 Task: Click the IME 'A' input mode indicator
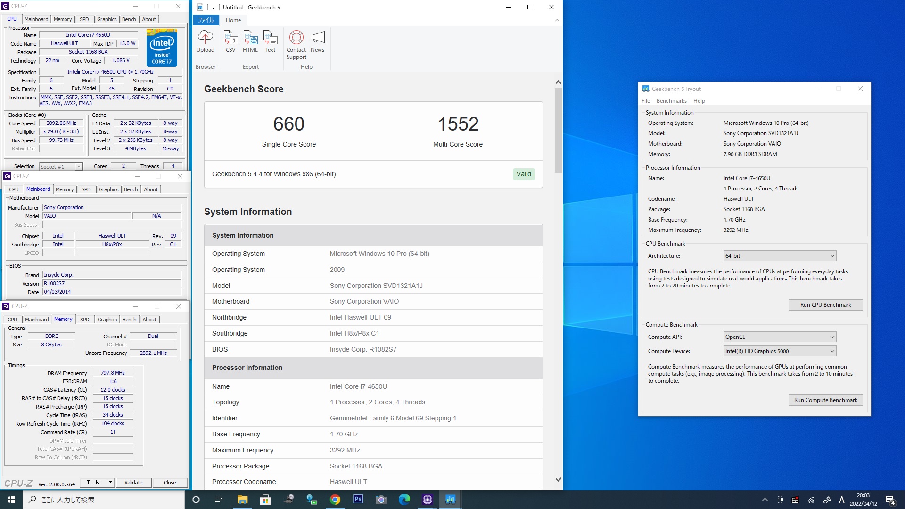point(842,500)
